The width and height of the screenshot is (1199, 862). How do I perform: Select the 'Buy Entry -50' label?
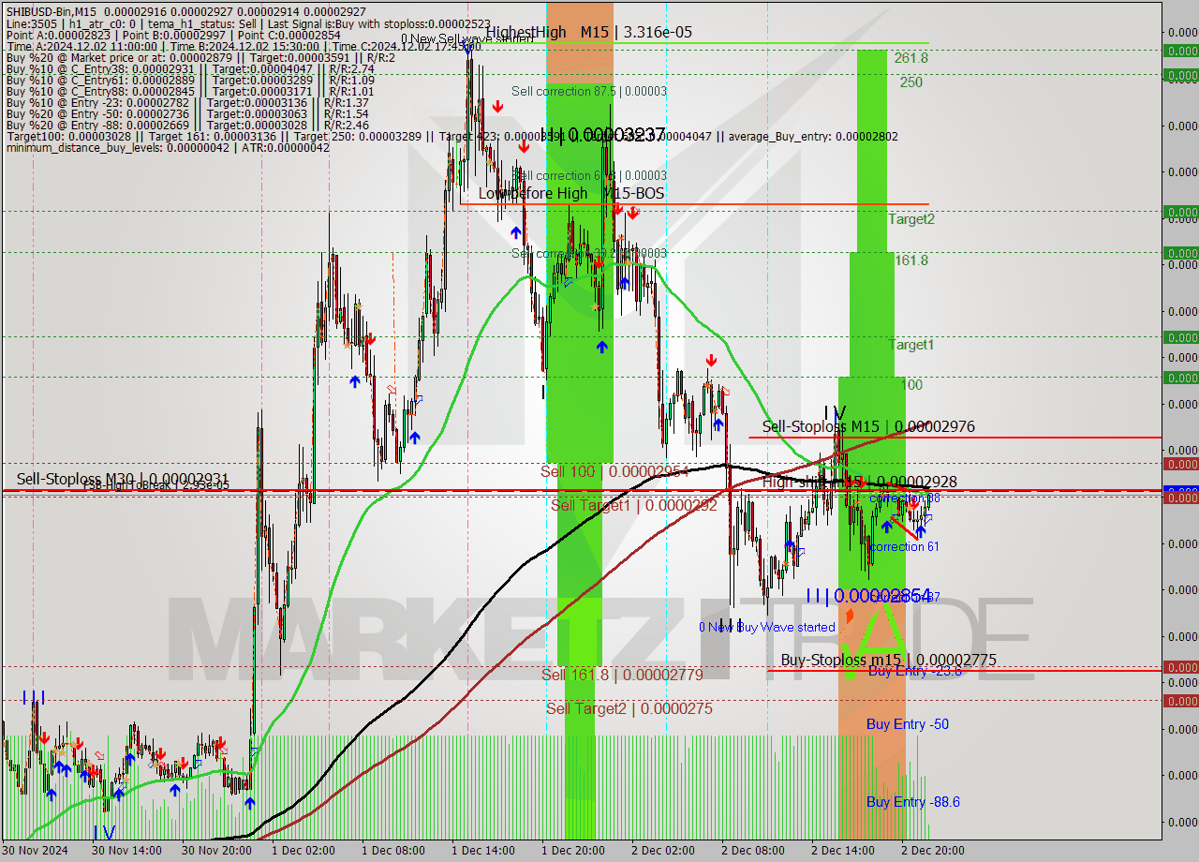[908, 724]
